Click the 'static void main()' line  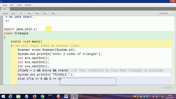click(26, 42)
